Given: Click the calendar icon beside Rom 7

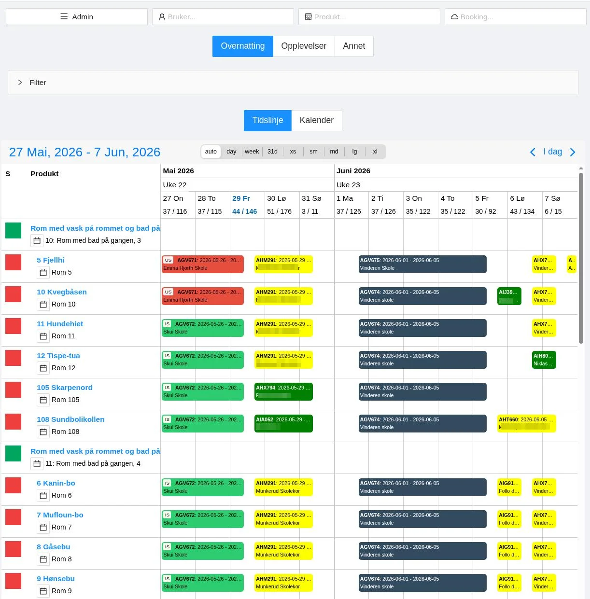Looking at the screenshot, I should tap(43, 528).
